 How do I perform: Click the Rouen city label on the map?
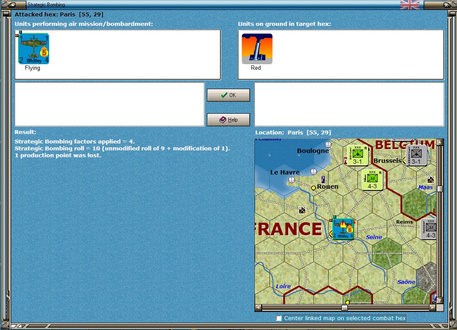(328, 187)
